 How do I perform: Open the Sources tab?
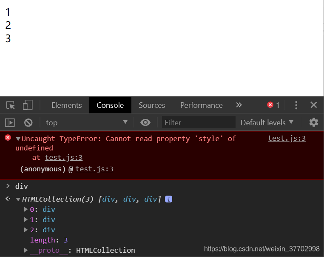tap(152, 105)
